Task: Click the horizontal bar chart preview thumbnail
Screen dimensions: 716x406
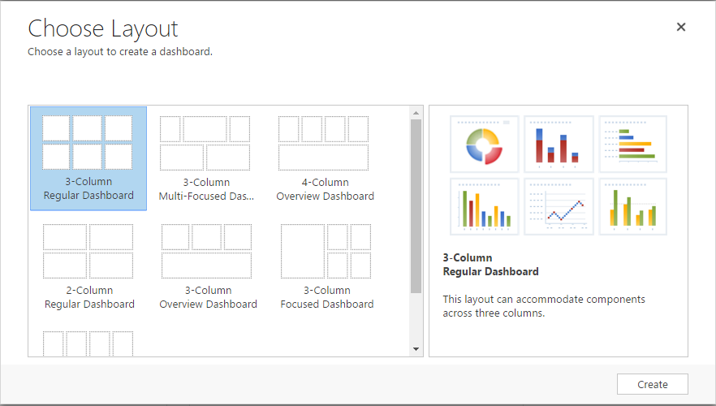Action: (x=633, y=144)
